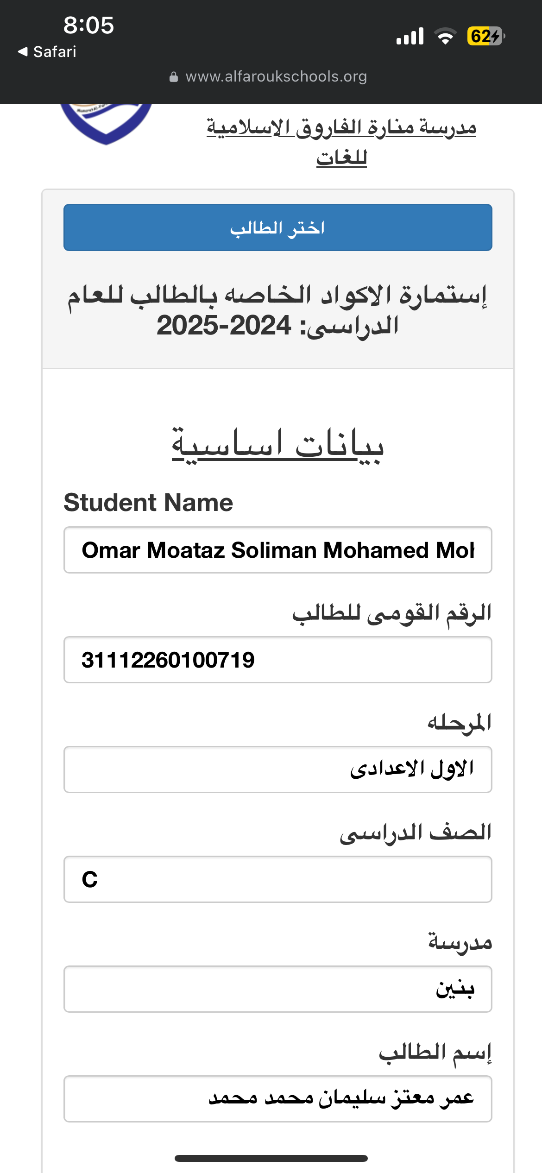Click the الصف الدراسى field containing C

(277, 879)
